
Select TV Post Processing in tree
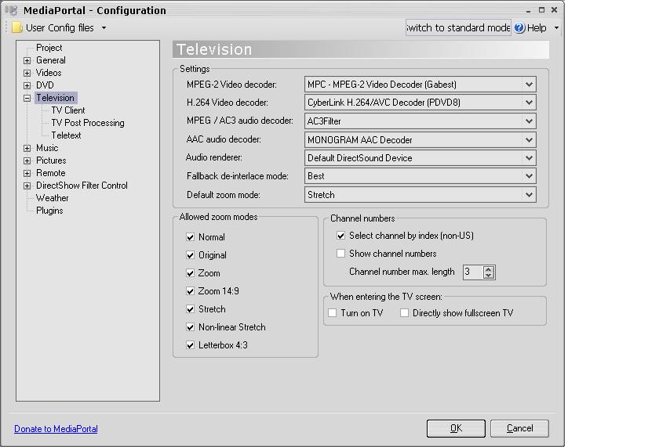[87, 123]
